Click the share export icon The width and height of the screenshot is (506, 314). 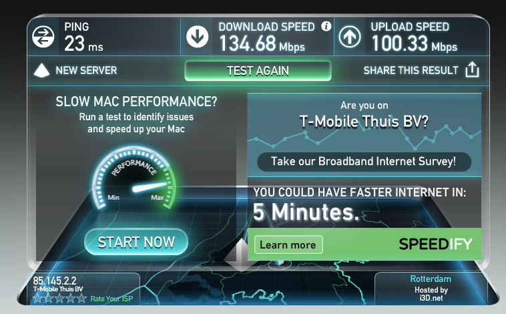pos(472,69)
